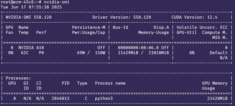235x106 pixels.
Task: Click the Default compute mode text
Action: 219,53
